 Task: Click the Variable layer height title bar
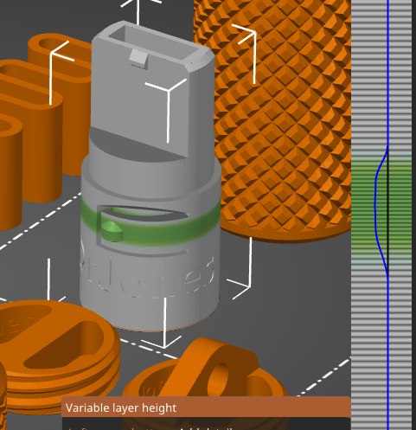(206, 408)
